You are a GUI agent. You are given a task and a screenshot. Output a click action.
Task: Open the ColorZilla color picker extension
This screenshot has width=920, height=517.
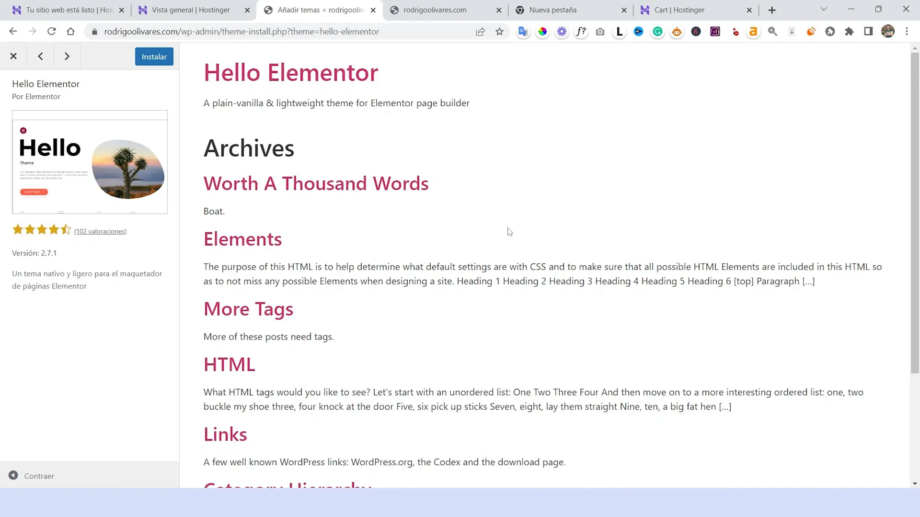tap(542, 32)
